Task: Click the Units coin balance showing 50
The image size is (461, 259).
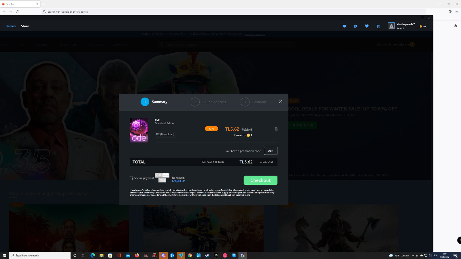Action: point(423,26)
